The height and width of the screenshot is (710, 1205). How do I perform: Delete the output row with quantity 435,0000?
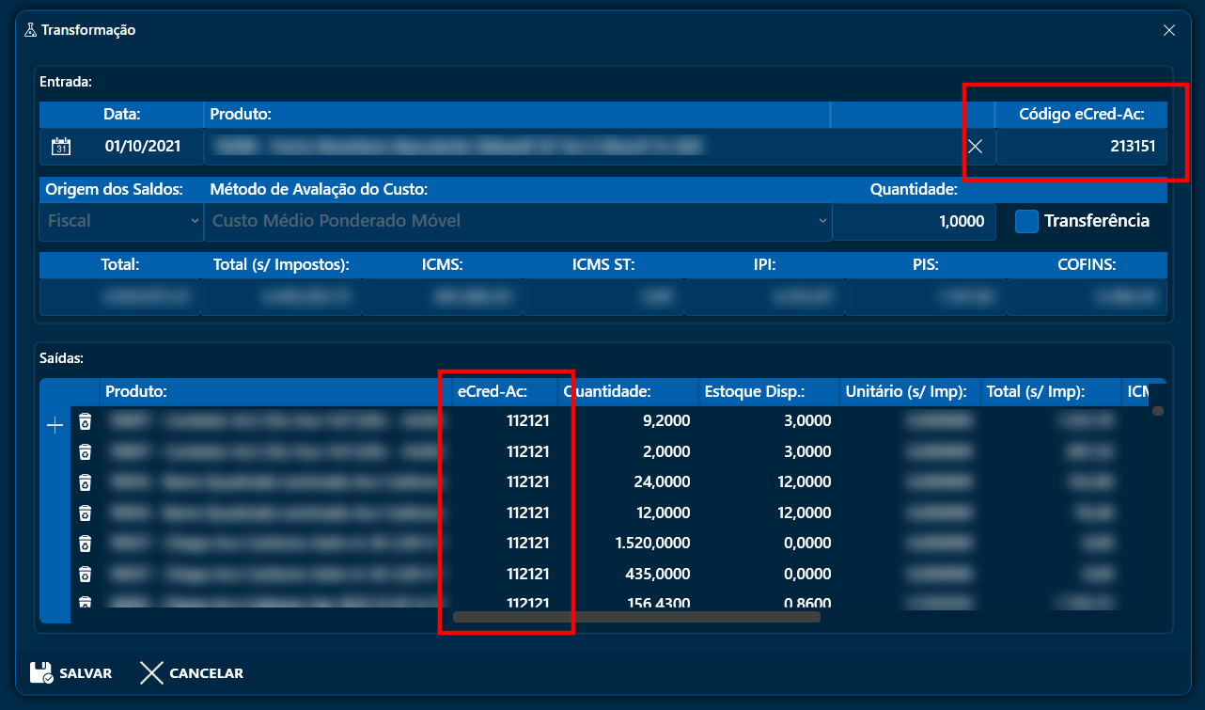[85, 574]
